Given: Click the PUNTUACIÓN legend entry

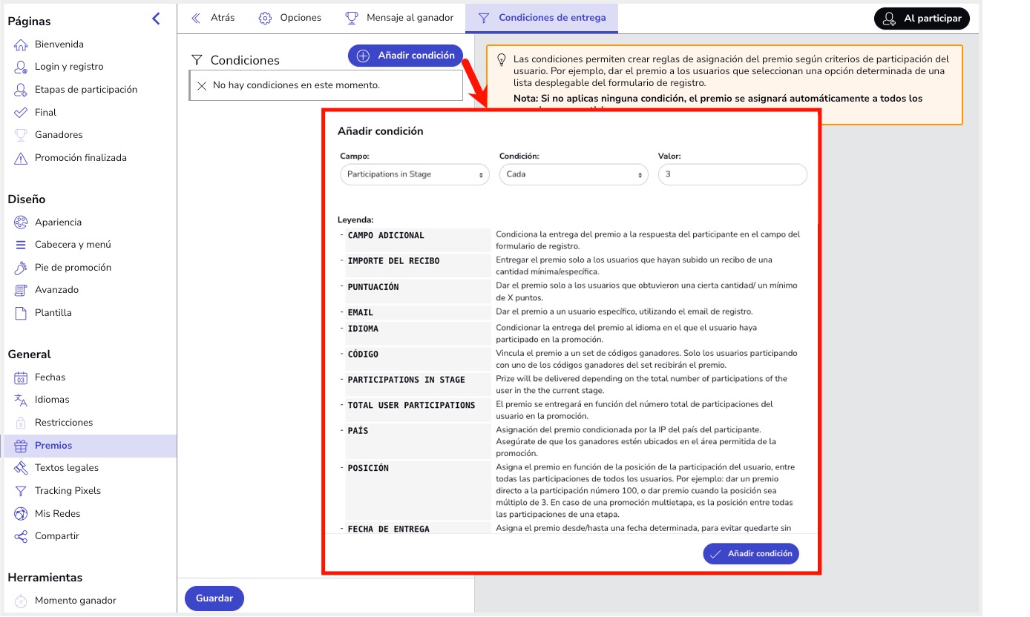Looking at the screenshot, I should [x=373, y=287].
